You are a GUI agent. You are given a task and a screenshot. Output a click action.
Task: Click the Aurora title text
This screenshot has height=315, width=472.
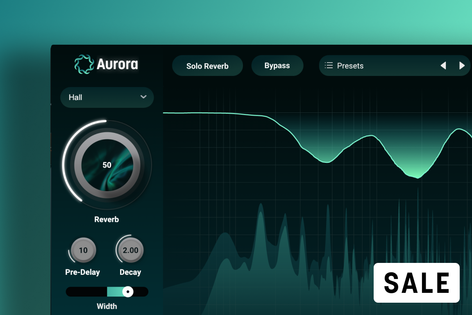(118, 64)
